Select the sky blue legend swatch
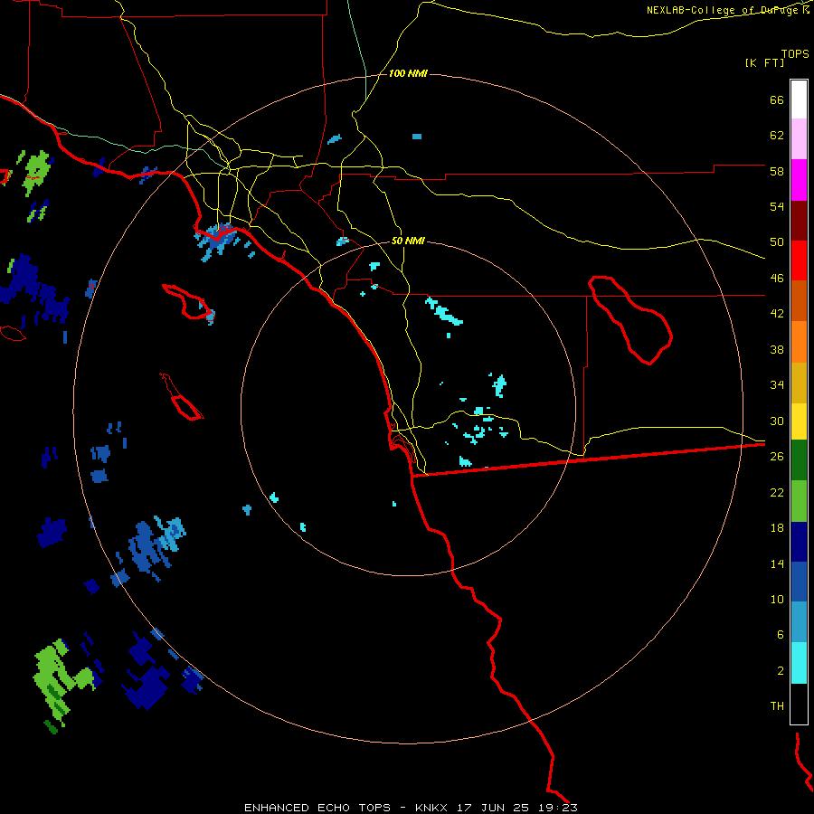Viewport: 814px width, 814px height. click(799, 622)
